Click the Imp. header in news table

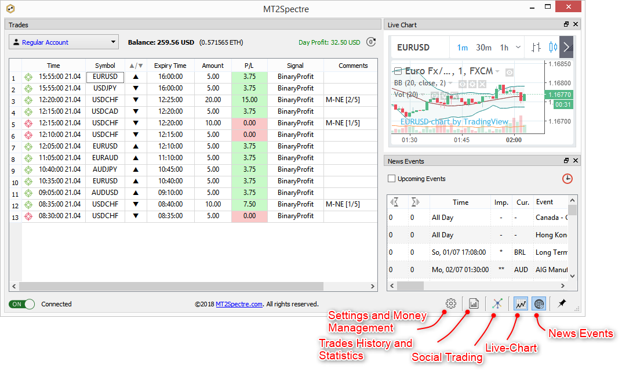click(x=501, y=202)
